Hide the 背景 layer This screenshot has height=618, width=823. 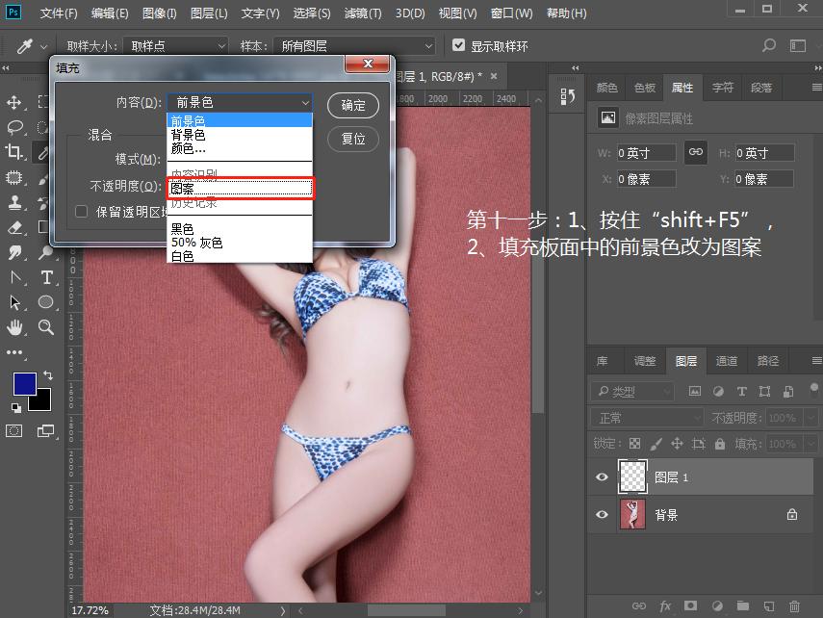[602, 514]
